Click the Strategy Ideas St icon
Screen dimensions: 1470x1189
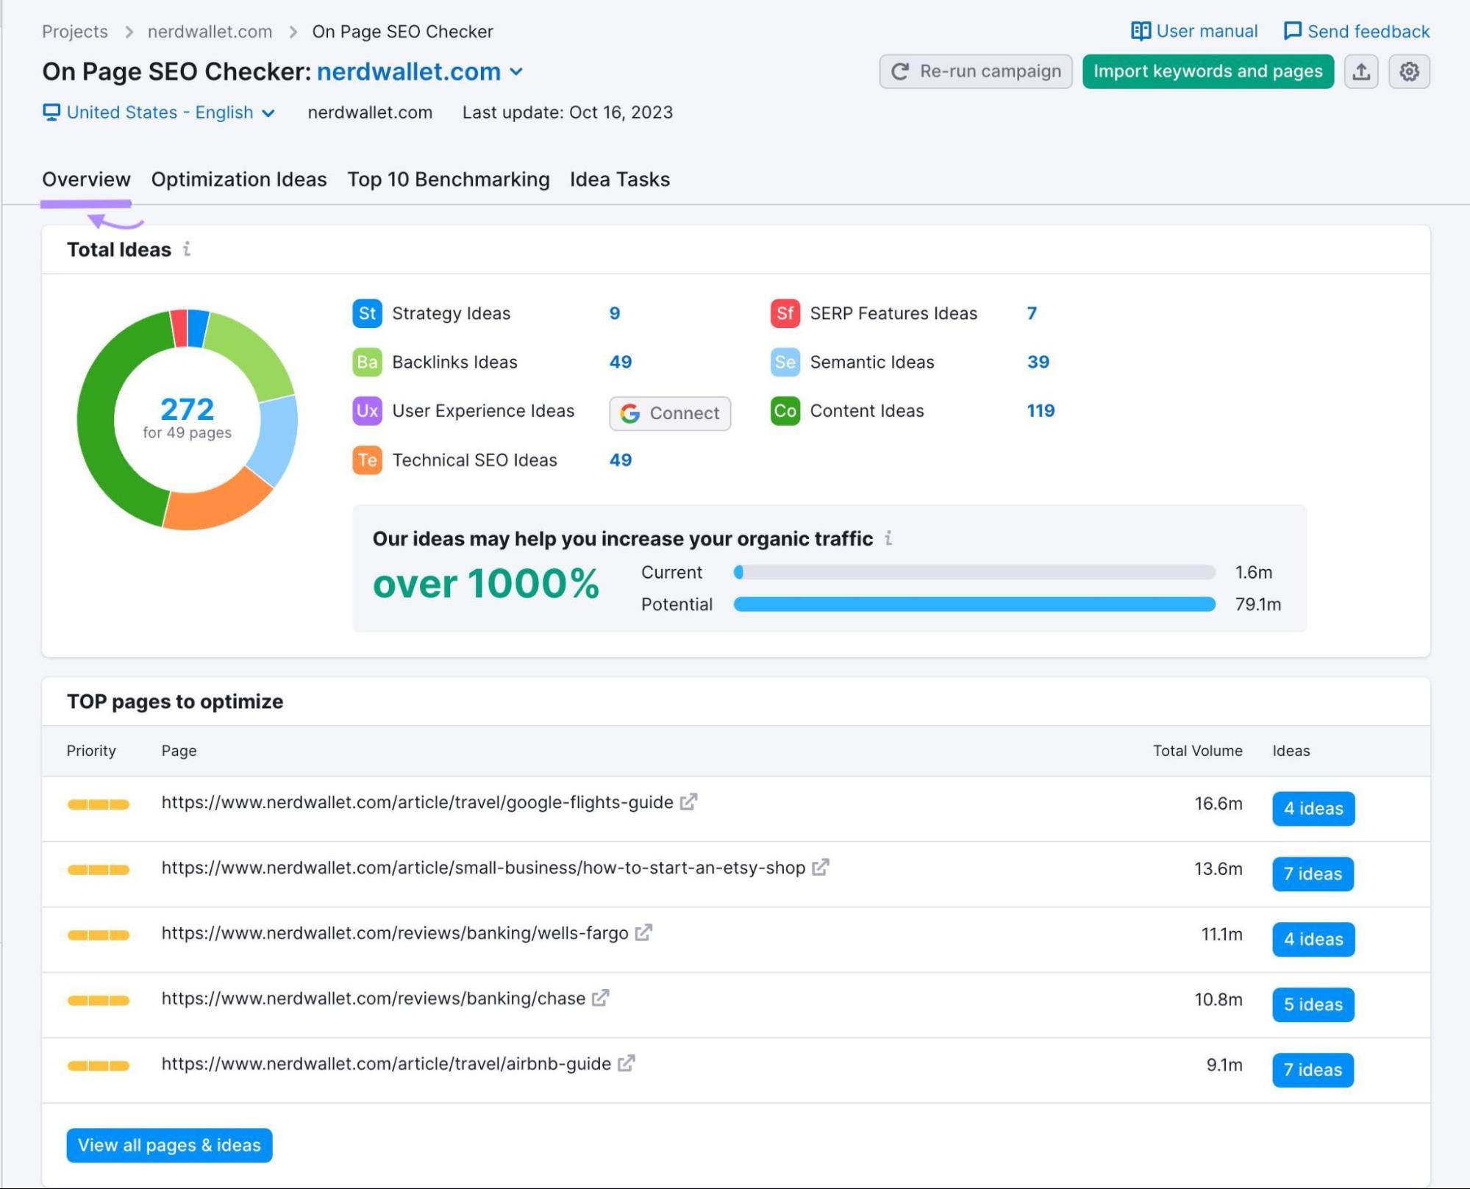coord(367,313)
